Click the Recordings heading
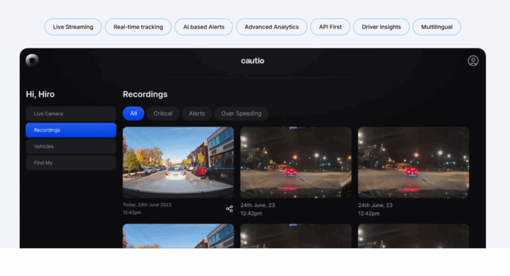Image resolution: width=510 pixels, height=276 pixels. point(145,94)
